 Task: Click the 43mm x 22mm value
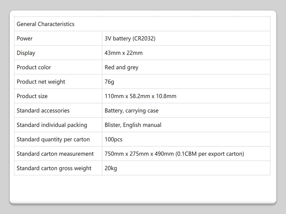coord(124,53)
